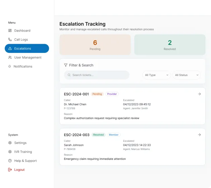Screen dimensions: 211x188
Task: Click the Pending count card
Action: click(95, 45)
